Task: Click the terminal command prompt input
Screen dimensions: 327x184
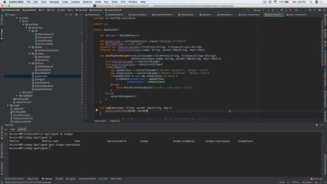Action: click(50, 148)
